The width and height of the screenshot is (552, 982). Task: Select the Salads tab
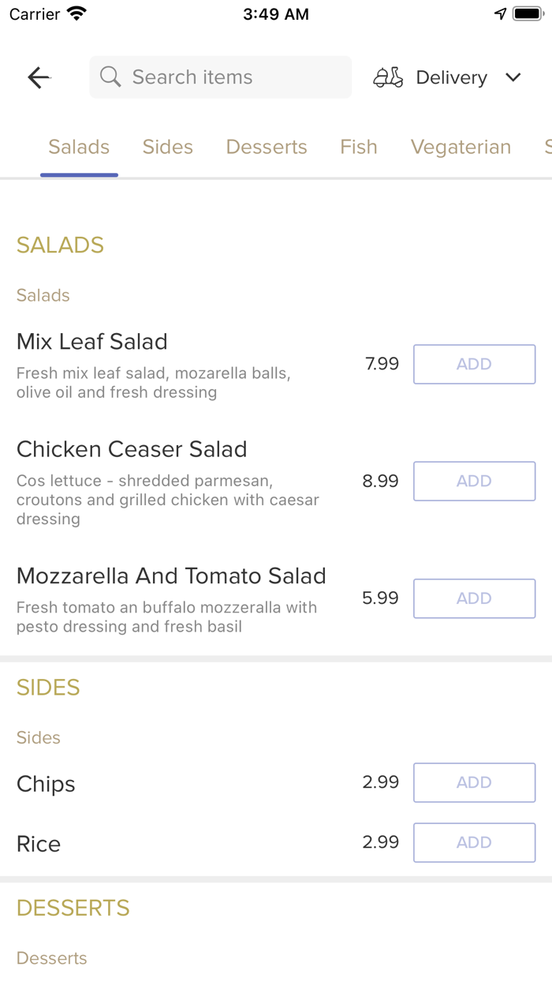[x=79, y=147]
